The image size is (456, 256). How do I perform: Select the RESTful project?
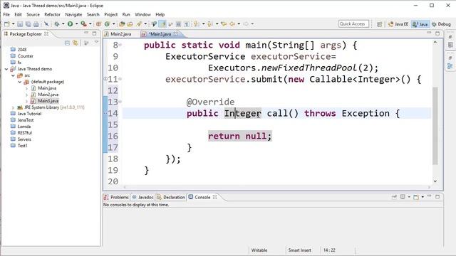(24, 133)
